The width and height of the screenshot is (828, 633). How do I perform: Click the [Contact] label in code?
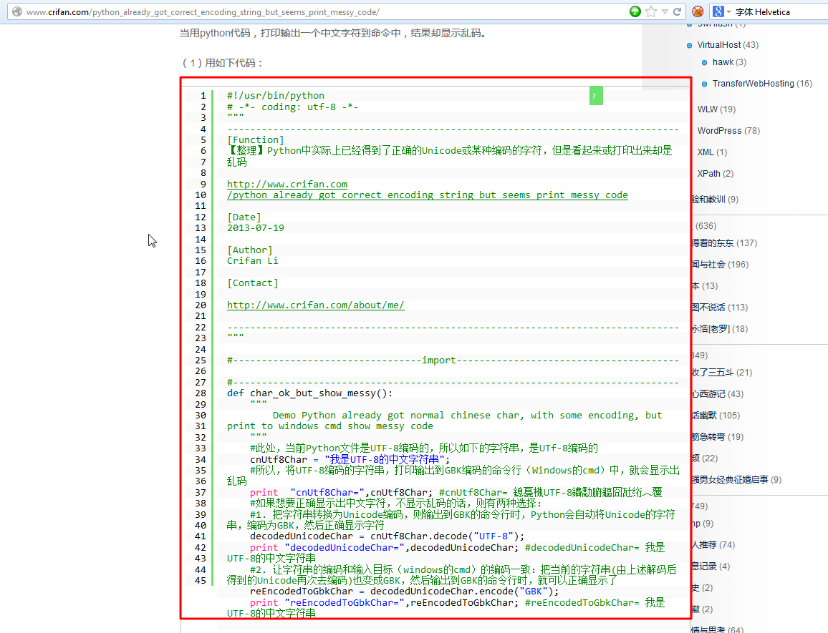pos(252,283)
